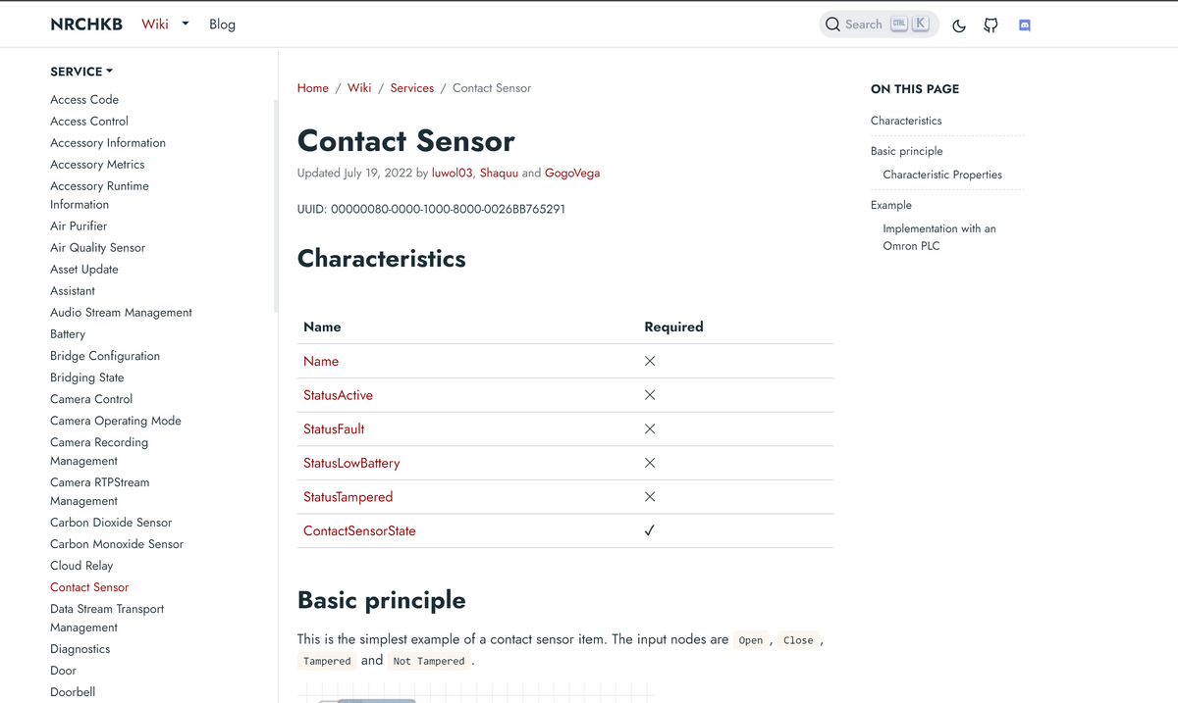Expand the Wiki dropdown arrow

[x=185, y=25]
